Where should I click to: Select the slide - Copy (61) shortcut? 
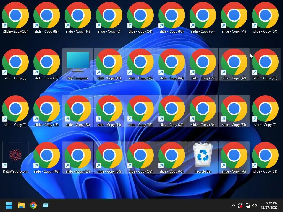[x=140, y=18]
